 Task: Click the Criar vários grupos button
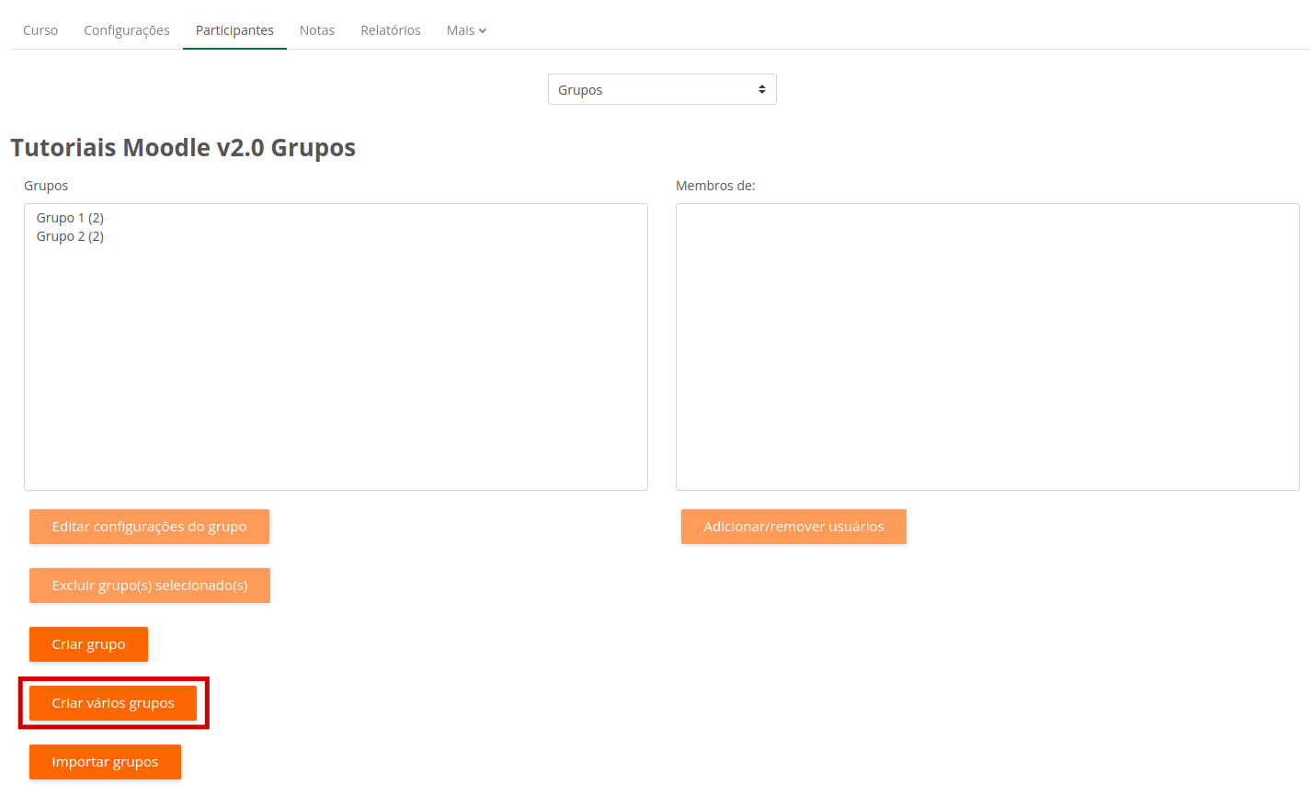point(113,703)
